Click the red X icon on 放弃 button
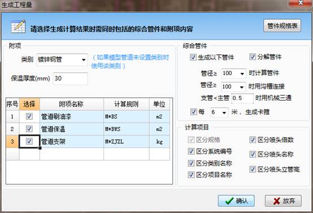Viewport: 313px width, 213px height. click(x=277, y=201)
